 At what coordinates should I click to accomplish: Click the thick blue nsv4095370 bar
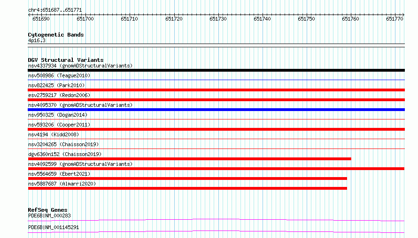216,110
